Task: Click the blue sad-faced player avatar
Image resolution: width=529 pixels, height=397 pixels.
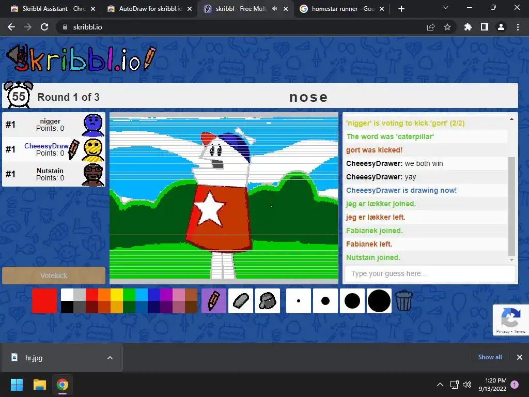Action: point(93,125)
